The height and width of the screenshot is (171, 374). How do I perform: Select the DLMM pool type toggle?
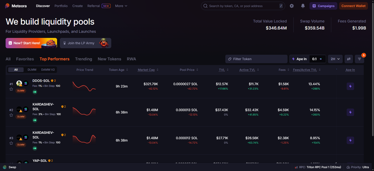pos(32,70)
